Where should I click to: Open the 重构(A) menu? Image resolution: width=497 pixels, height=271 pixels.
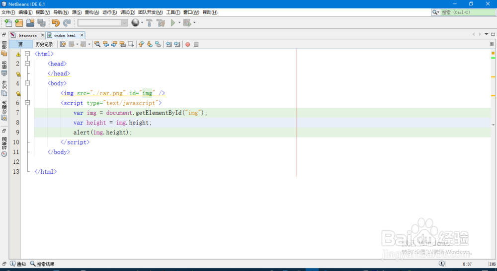92,12
